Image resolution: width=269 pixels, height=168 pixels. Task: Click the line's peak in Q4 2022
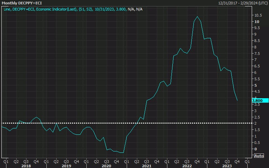click(x=198, y=17)
